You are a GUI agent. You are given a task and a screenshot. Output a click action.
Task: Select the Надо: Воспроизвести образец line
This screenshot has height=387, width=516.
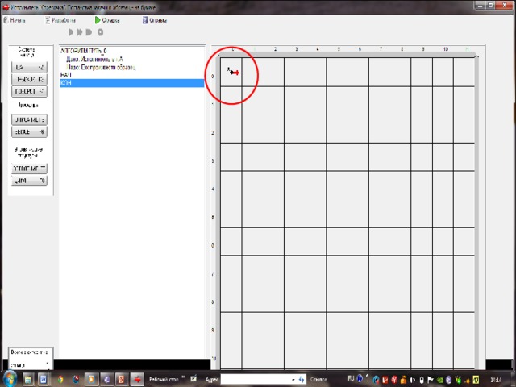101,68
